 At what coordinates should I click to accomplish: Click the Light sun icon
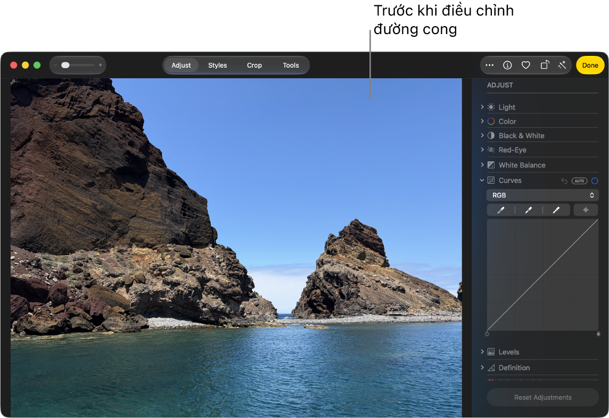pyautogui.click(x=491, y=107)
